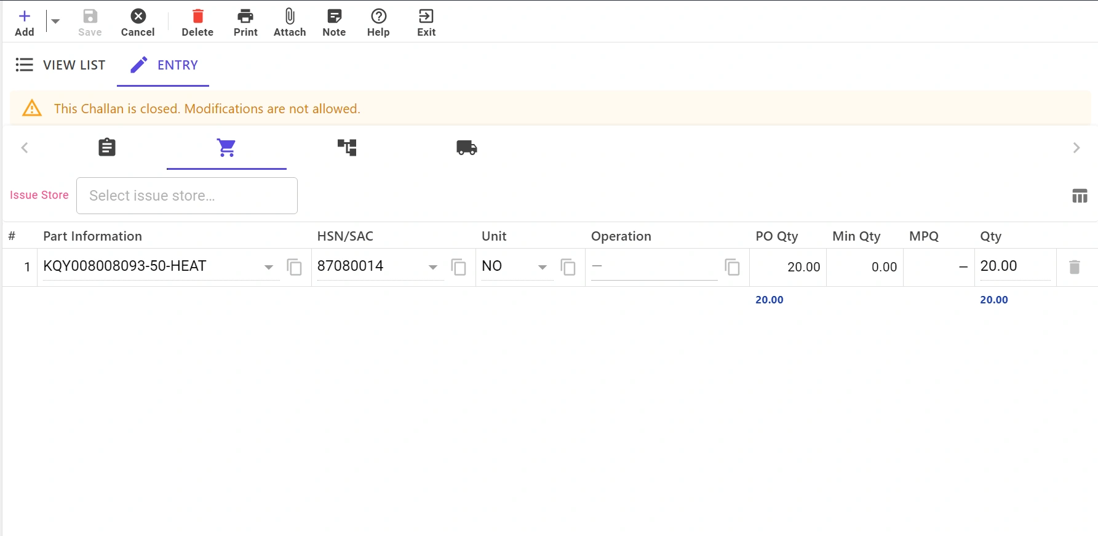Click the Add plus icon
1098x536 pixels.
point(25,17)
